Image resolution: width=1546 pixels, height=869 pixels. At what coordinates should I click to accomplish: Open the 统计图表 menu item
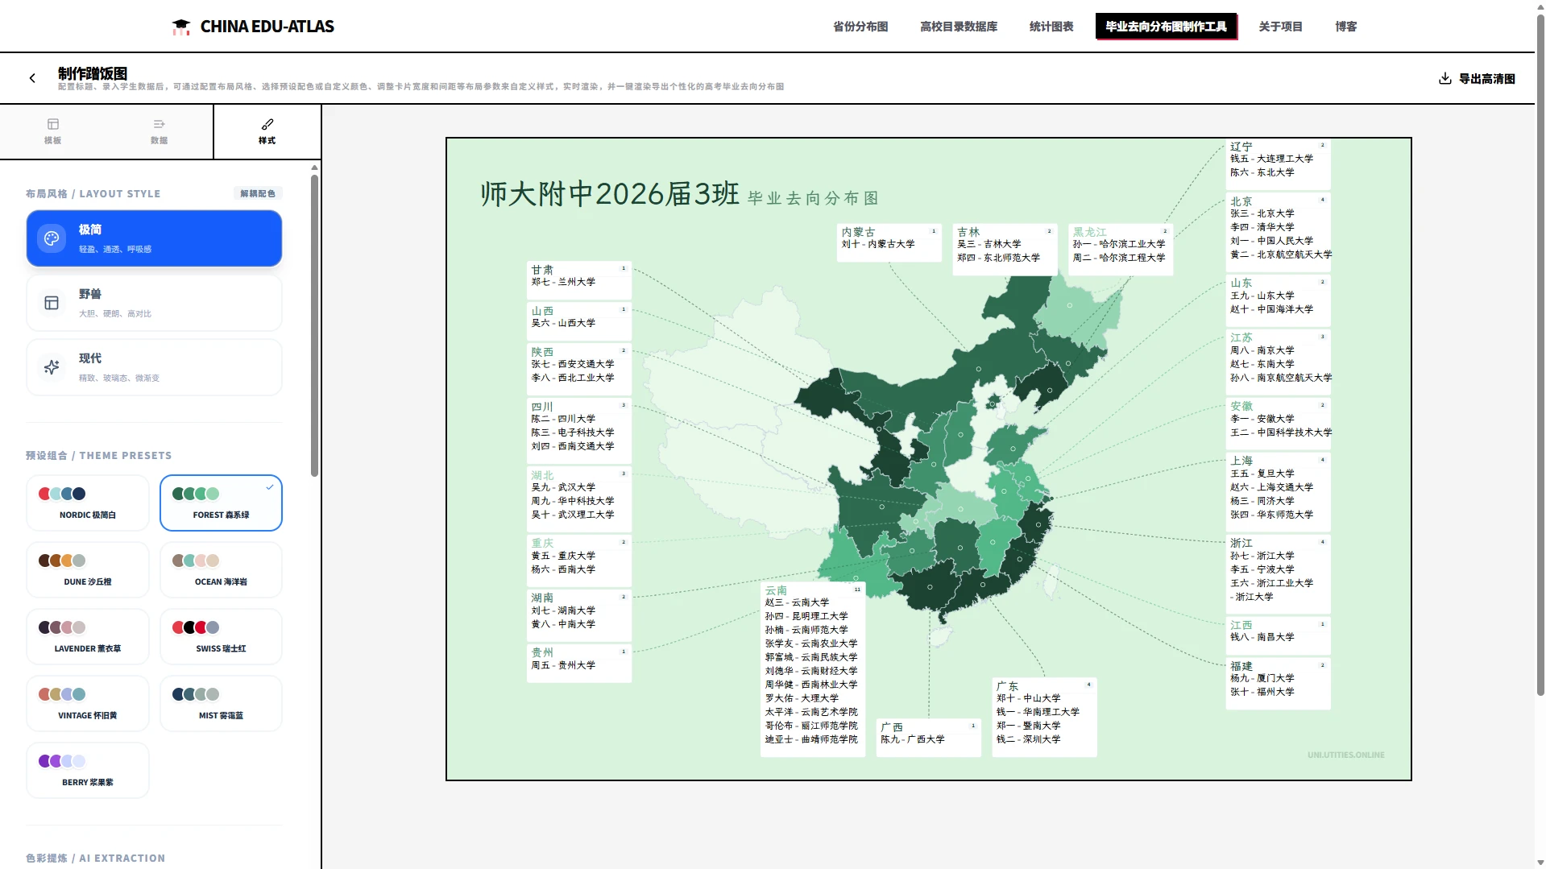[1051, 27]
